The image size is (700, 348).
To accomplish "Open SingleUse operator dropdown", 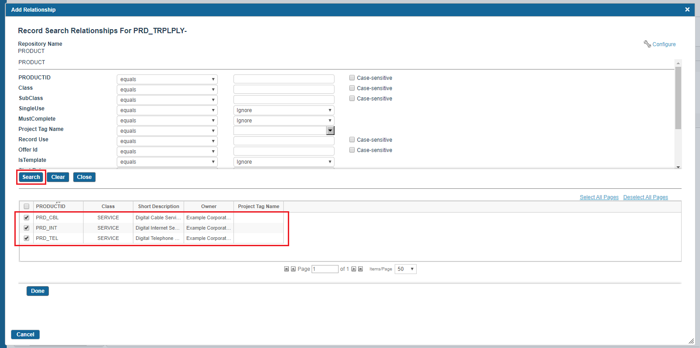I will [x=167, y=110].
